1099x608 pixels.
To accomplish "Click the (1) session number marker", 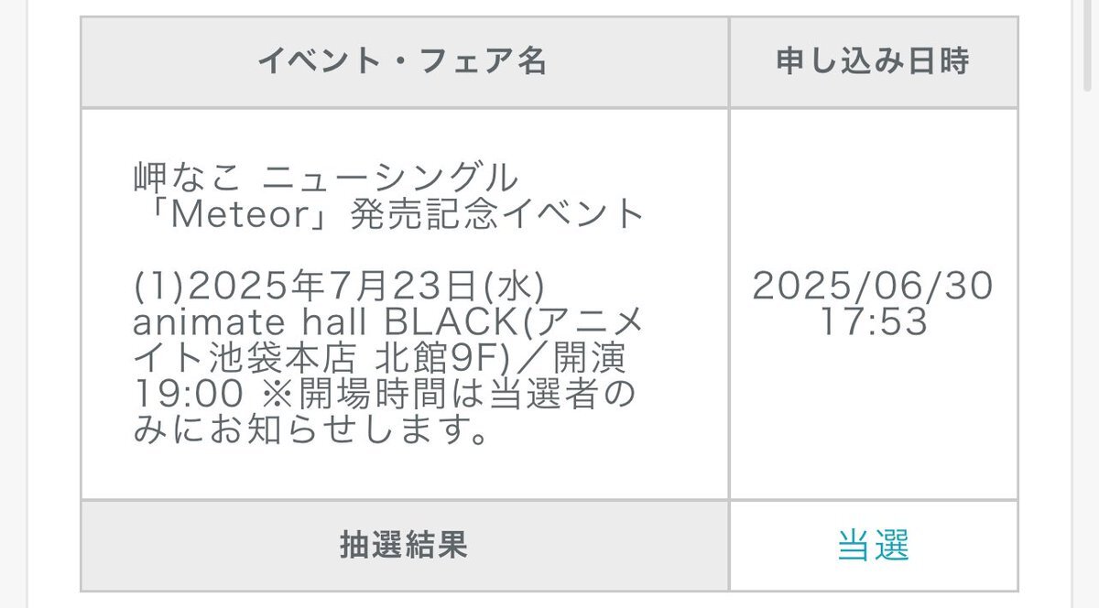I will point(153,287).
